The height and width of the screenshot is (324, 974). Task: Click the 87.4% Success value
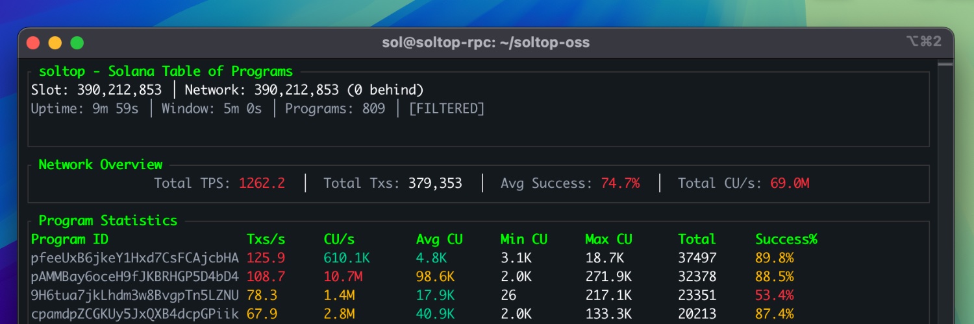(774, 314)
